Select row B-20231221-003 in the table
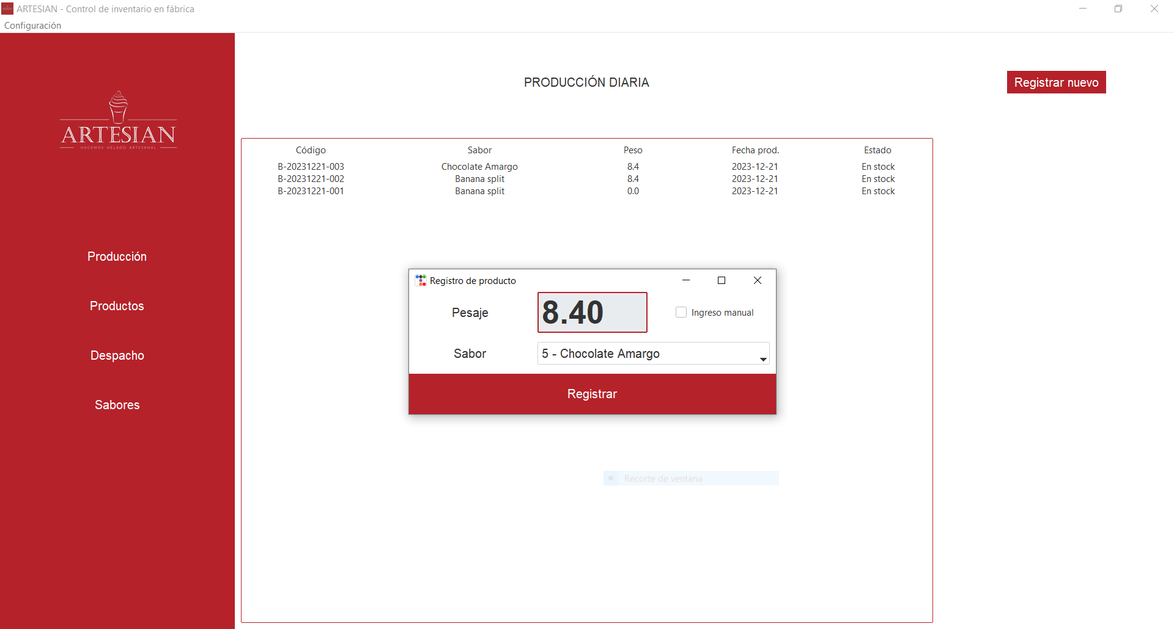1174x629 pixels. [x=311, y=167]
